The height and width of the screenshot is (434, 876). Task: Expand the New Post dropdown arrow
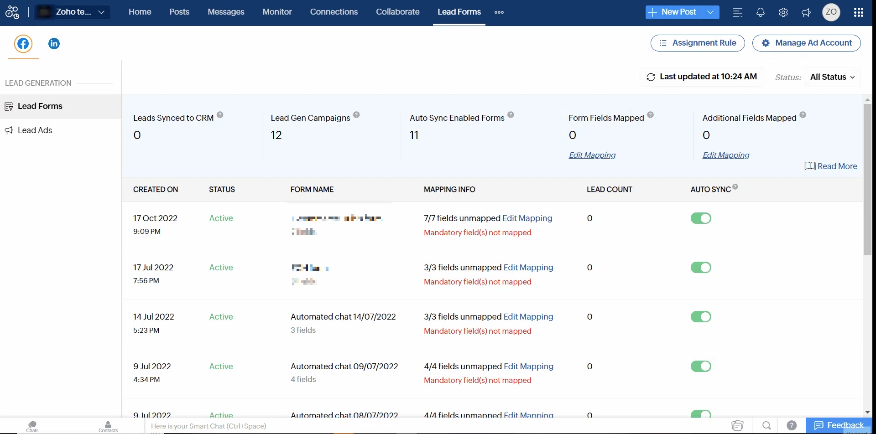point(710,12)
